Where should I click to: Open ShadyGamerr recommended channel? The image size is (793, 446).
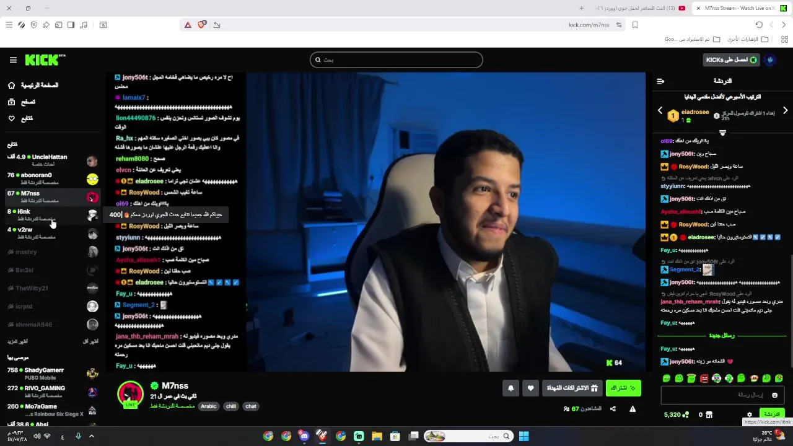[53, 373]
